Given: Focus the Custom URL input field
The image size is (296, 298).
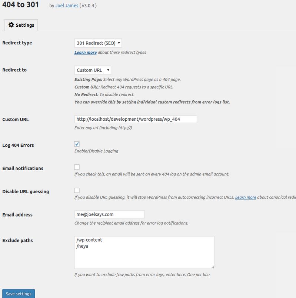Looking at the screenshot, I should tap(136, 119).
